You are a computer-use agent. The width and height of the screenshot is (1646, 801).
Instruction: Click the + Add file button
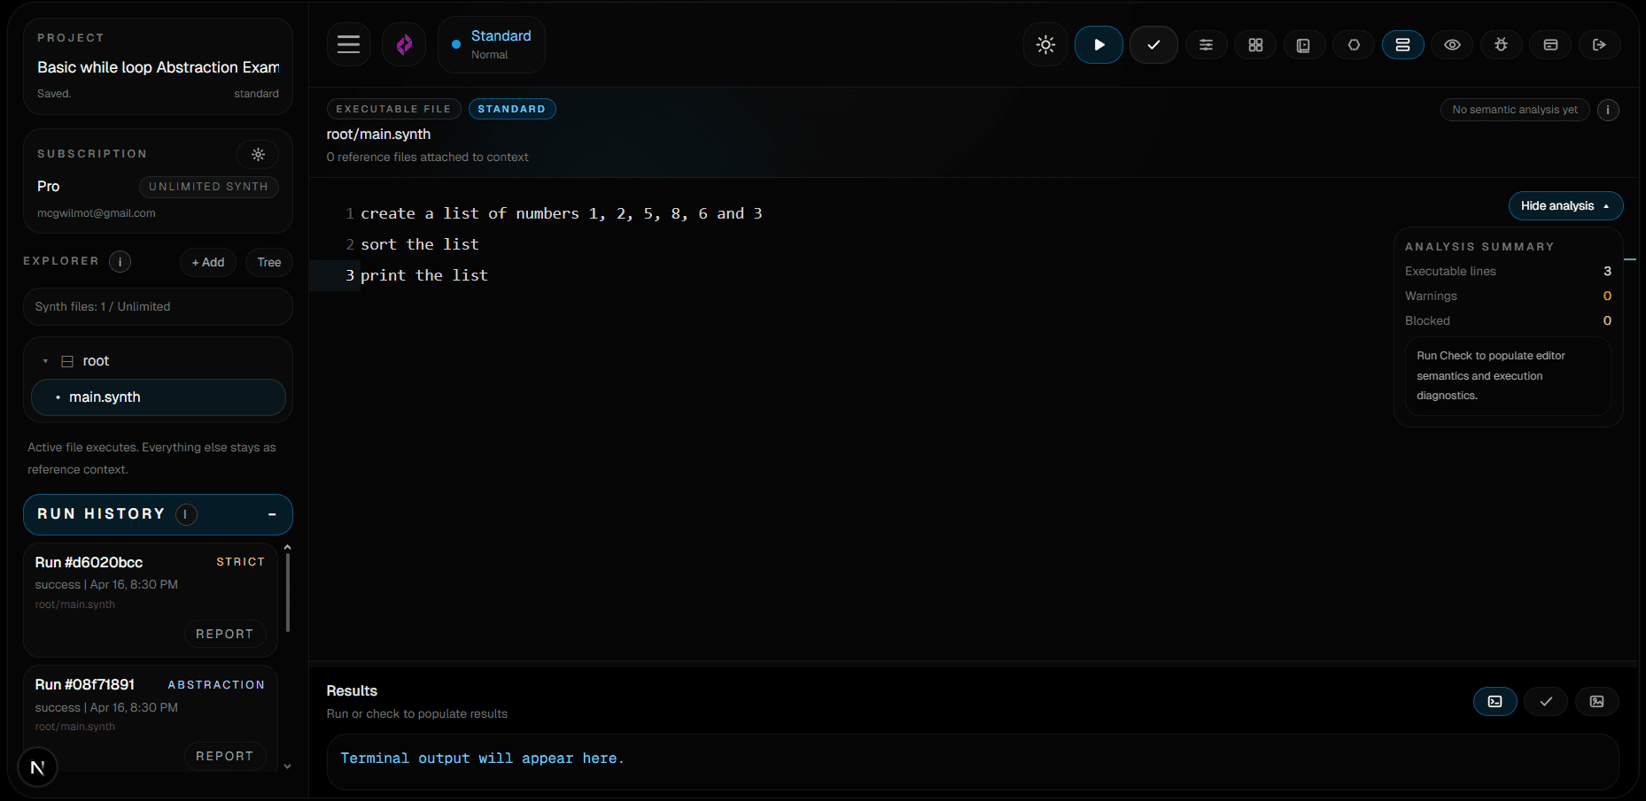coord(207,262)
